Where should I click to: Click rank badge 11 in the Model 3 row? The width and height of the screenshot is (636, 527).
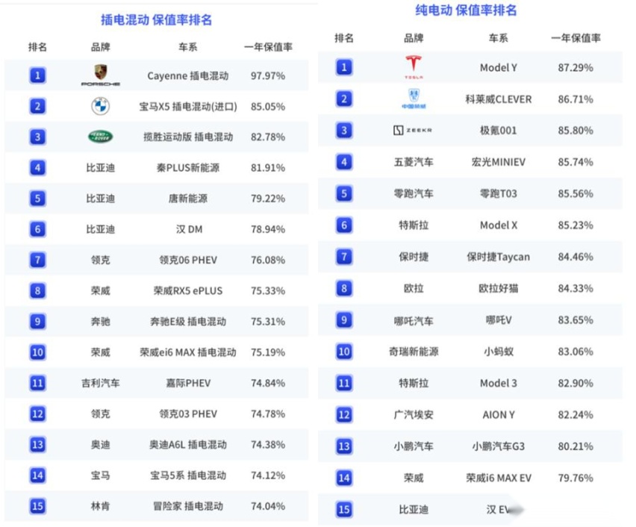point(344,383)
